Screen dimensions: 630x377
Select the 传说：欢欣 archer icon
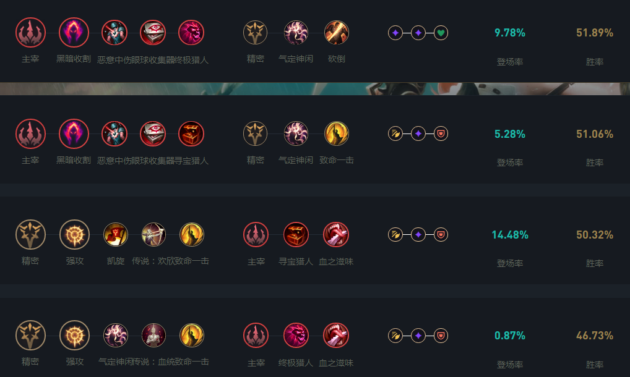153,235
